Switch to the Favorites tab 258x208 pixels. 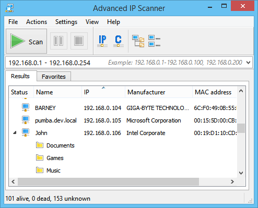pos(54,77)
